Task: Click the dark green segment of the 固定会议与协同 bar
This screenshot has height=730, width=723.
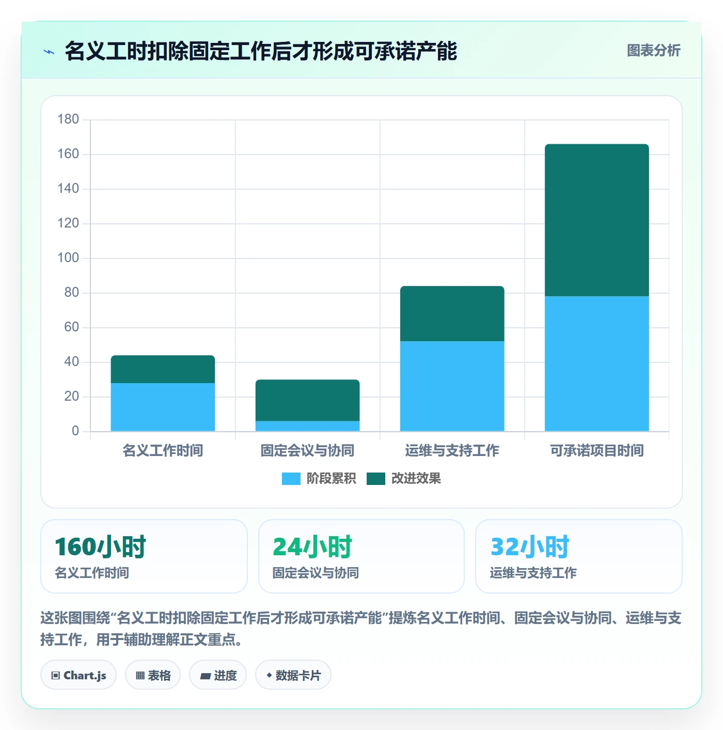Action: point(308,400)
